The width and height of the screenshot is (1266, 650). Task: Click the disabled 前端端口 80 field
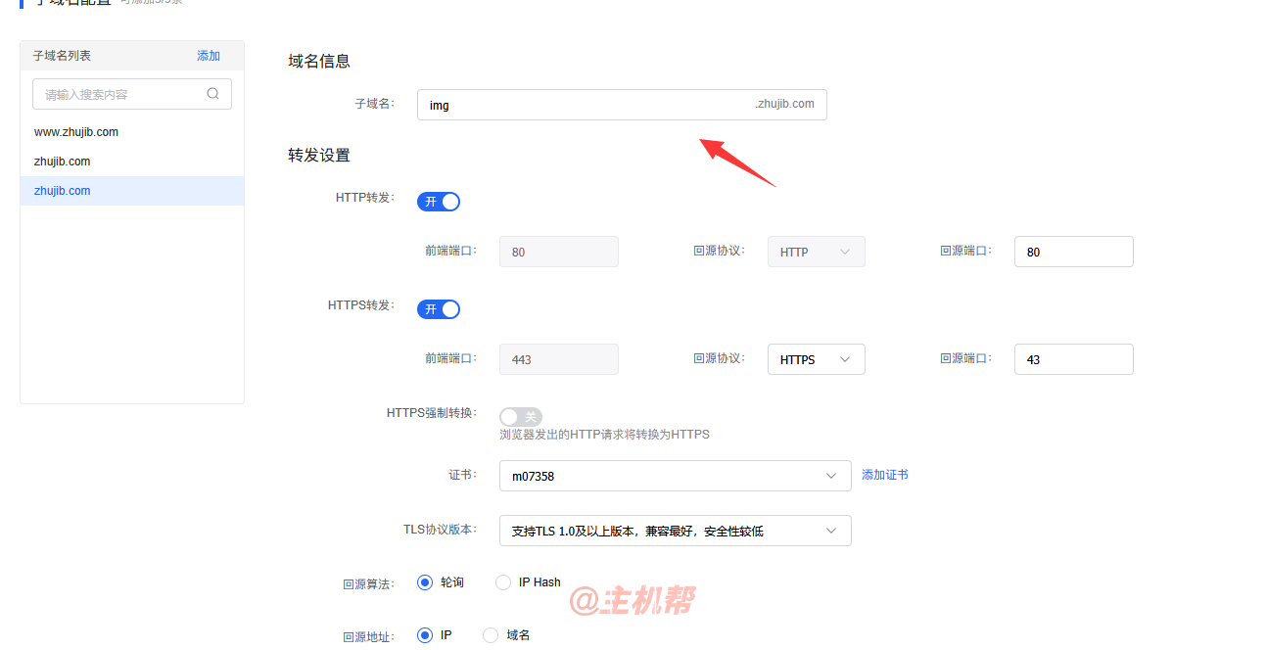click(x=559, y=252)
